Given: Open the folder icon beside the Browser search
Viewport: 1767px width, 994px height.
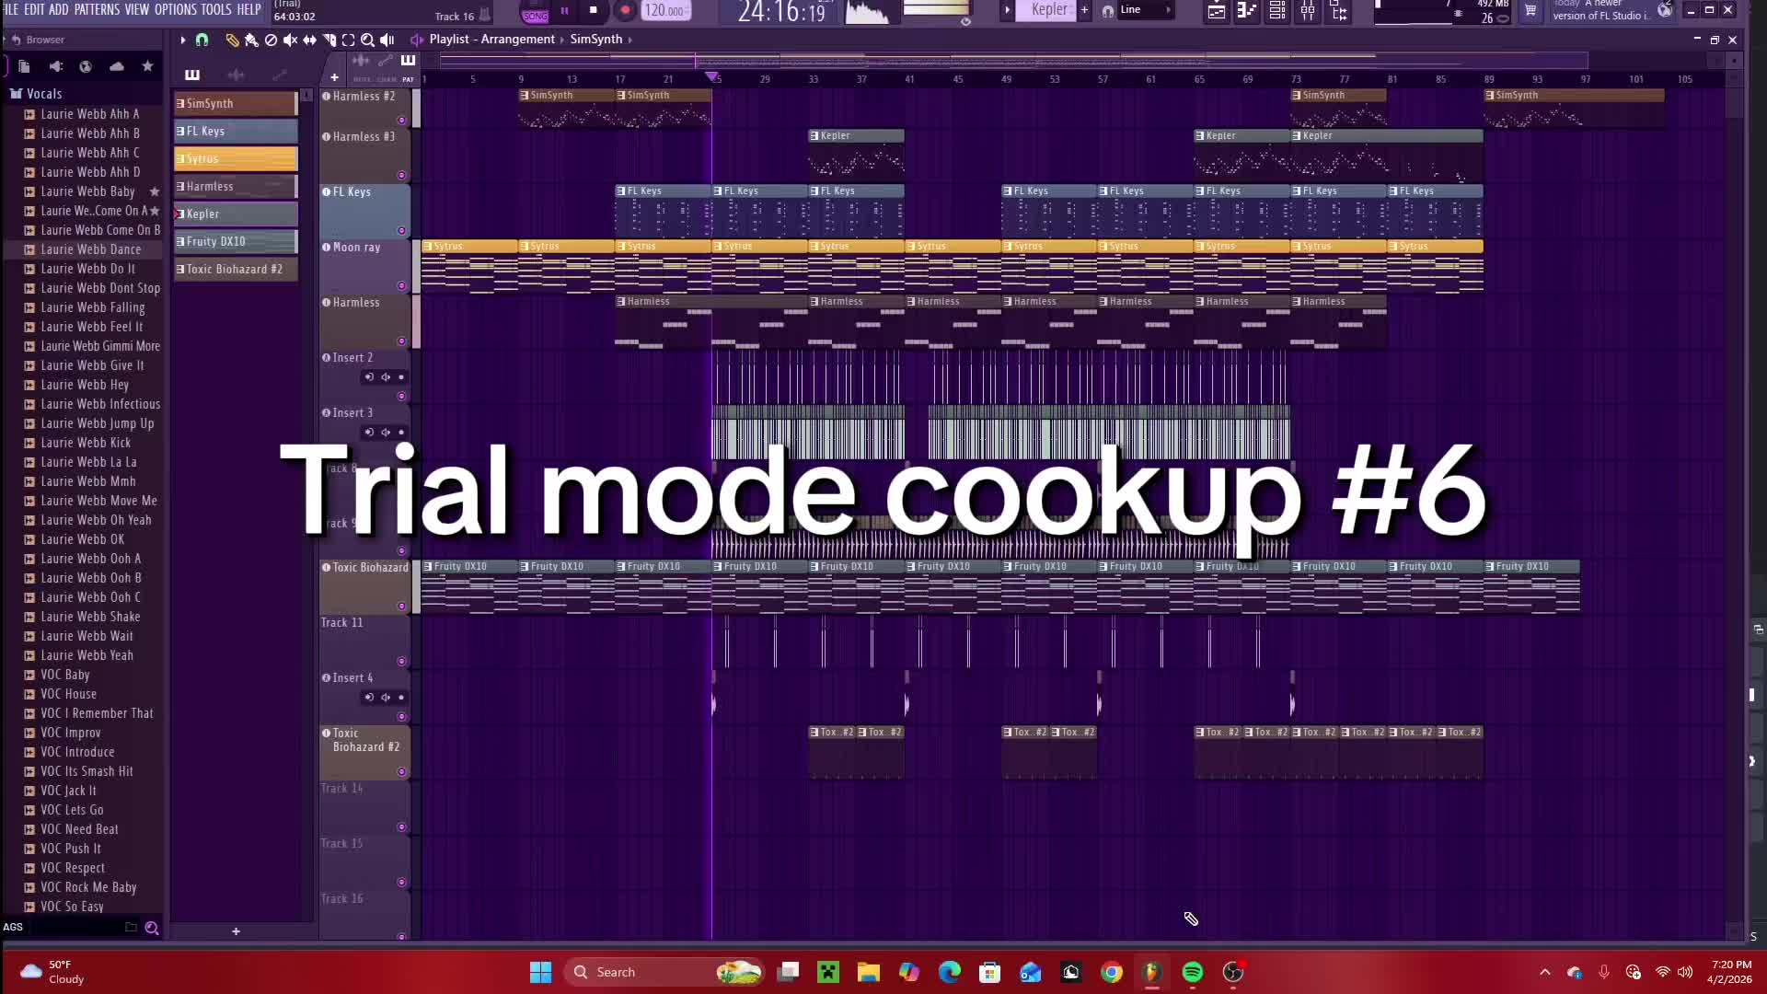Looking at the screenshot, I should click(131, 928).
